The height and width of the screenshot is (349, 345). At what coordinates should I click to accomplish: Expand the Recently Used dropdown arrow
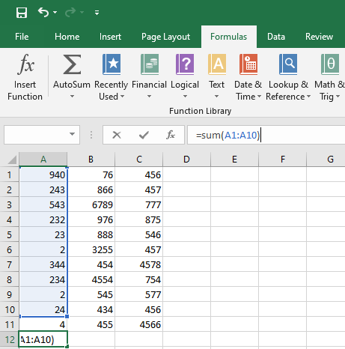[122, 97]
